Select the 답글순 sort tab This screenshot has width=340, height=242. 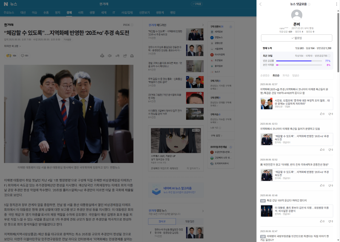click(295, 76)
